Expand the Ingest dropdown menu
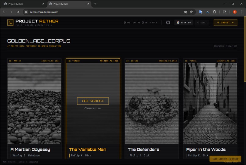 (x=225, y=23)
